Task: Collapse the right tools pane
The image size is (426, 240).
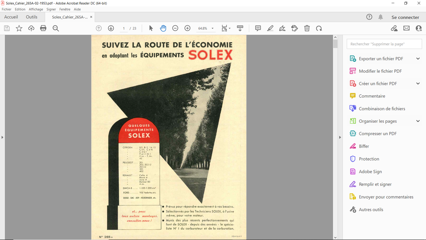Action: click(340, 137)
